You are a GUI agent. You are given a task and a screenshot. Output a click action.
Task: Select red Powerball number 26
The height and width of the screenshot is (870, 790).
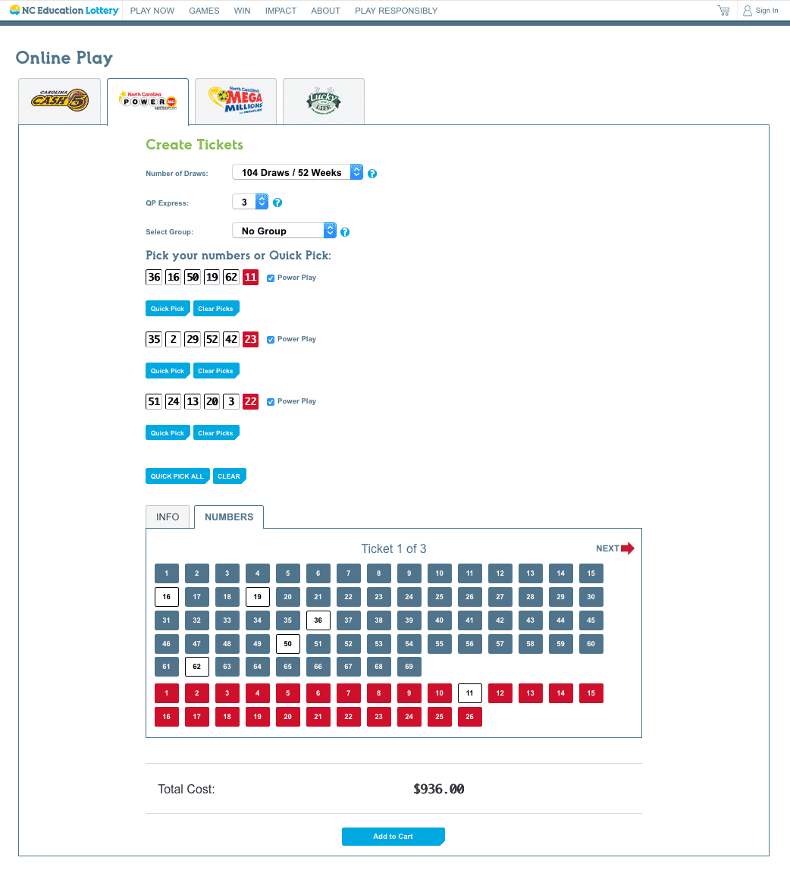click(470, 717)
